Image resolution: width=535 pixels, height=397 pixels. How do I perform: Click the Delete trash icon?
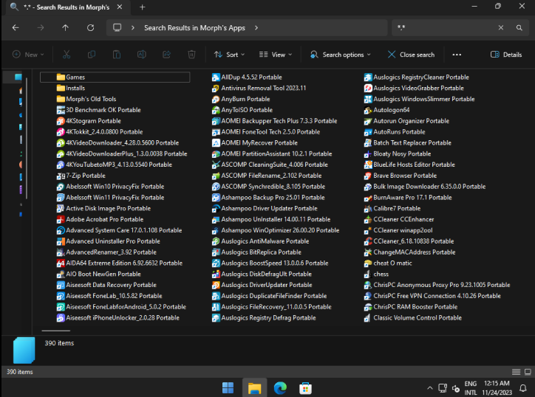(x=191, y=55)
